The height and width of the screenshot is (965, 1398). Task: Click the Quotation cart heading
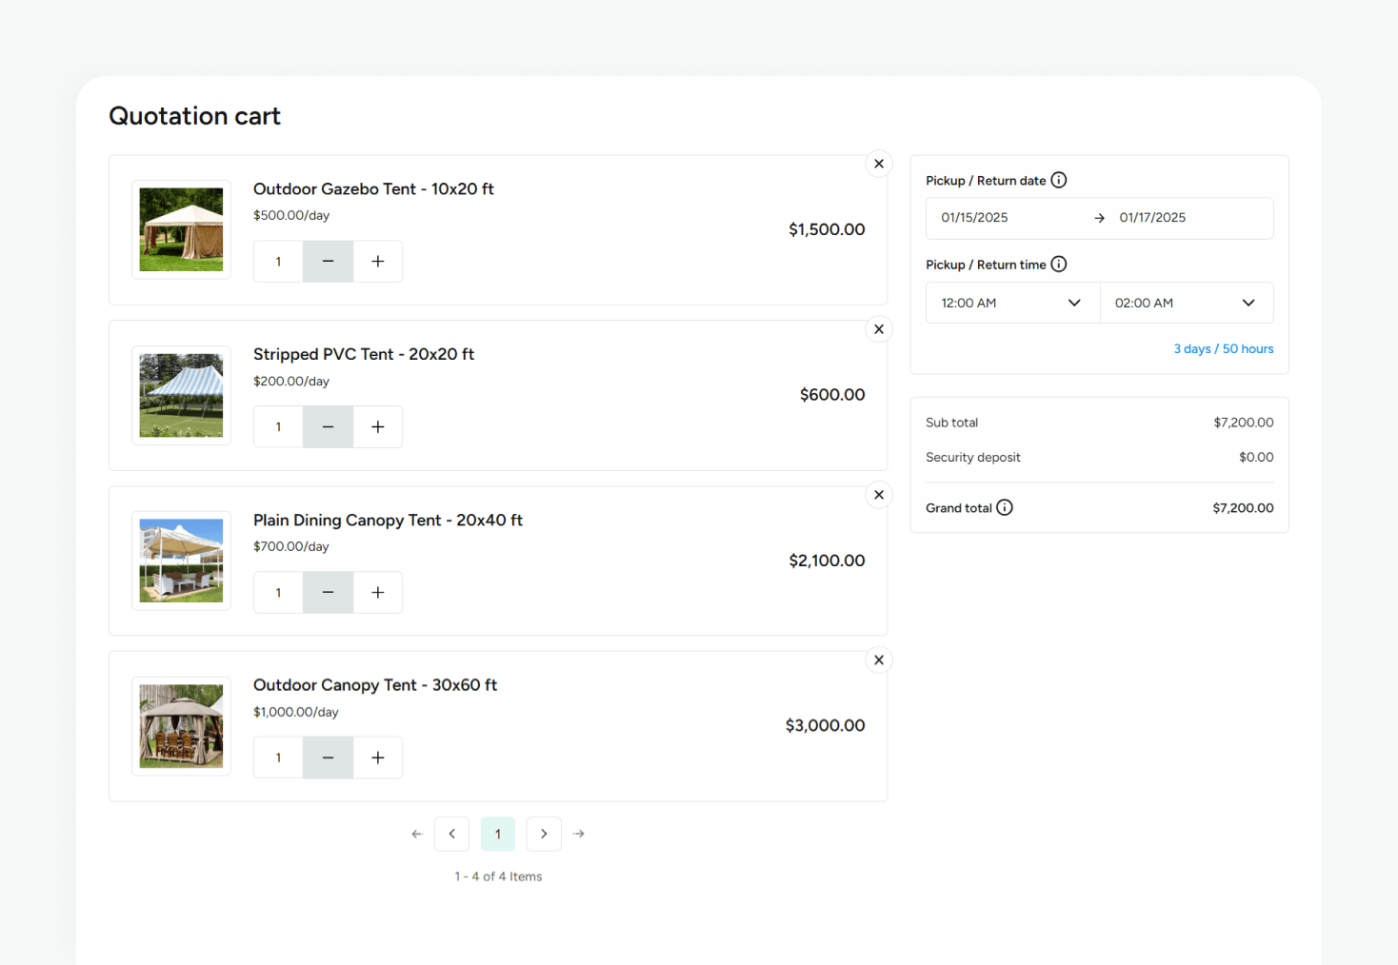pyautogui.click(x=194, y=116)
